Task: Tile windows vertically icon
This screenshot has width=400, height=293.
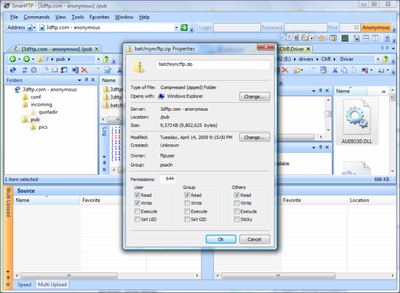Action: pyautogui.click(x=375, y=39)
